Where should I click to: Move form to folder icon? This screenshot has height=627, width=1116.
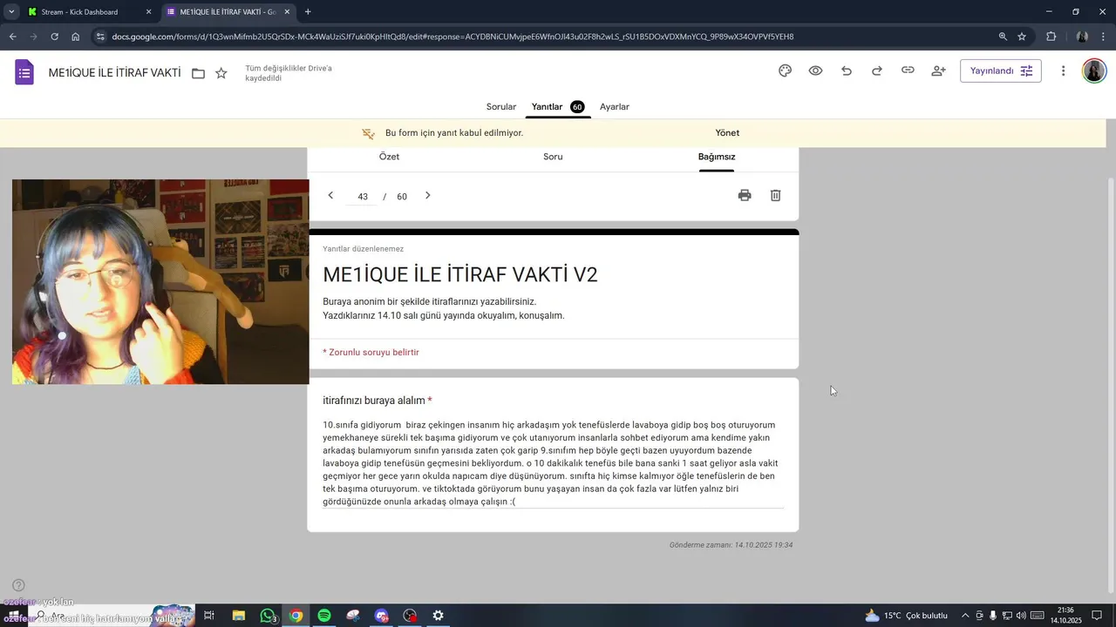tap(198, 73)
